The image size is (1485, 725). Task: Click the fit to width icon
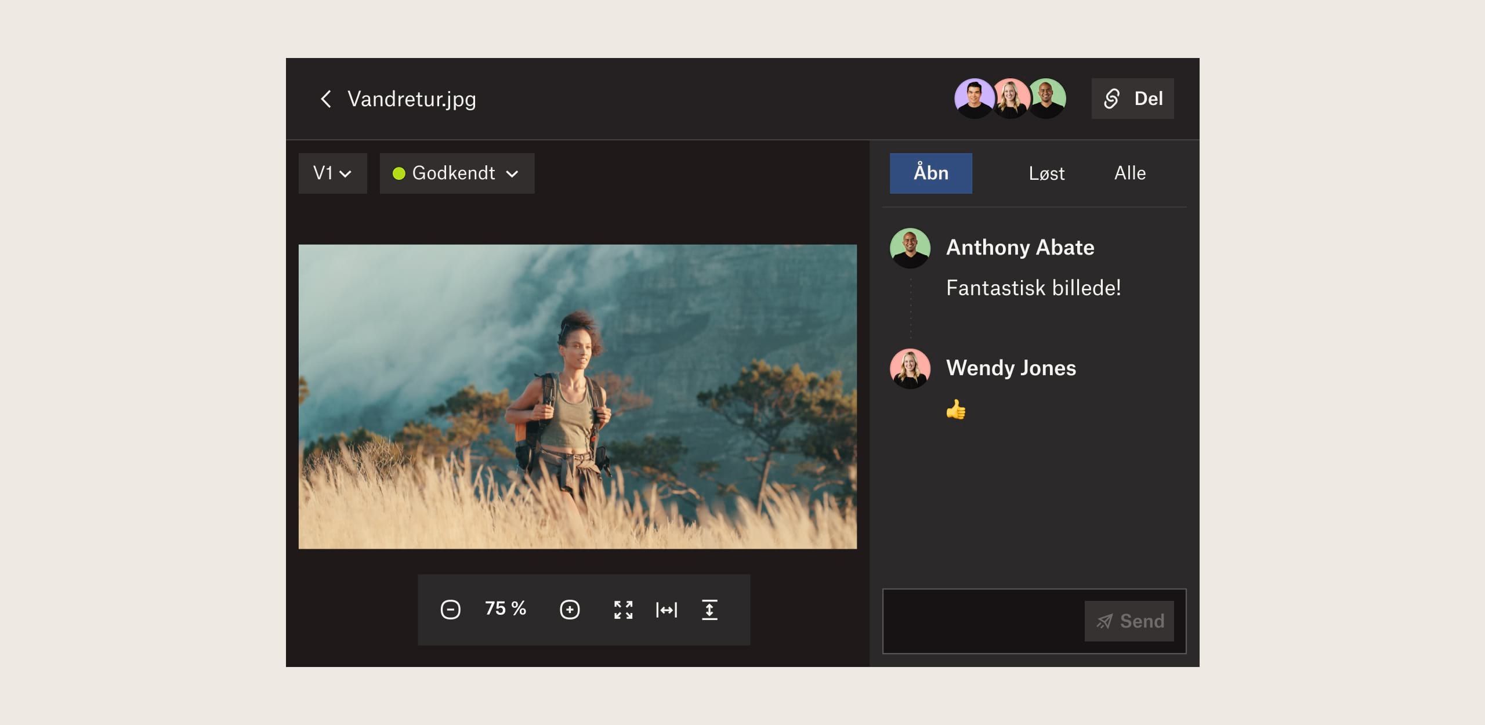pos(667,610)
